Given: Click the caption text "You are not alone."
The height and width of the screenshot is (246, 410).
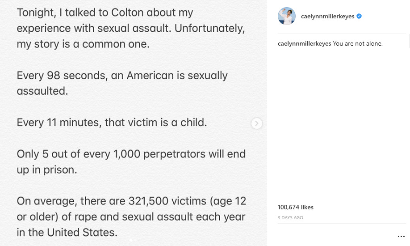Looking at the screenshot, I should pyautogui.click(x=358, y=44).
